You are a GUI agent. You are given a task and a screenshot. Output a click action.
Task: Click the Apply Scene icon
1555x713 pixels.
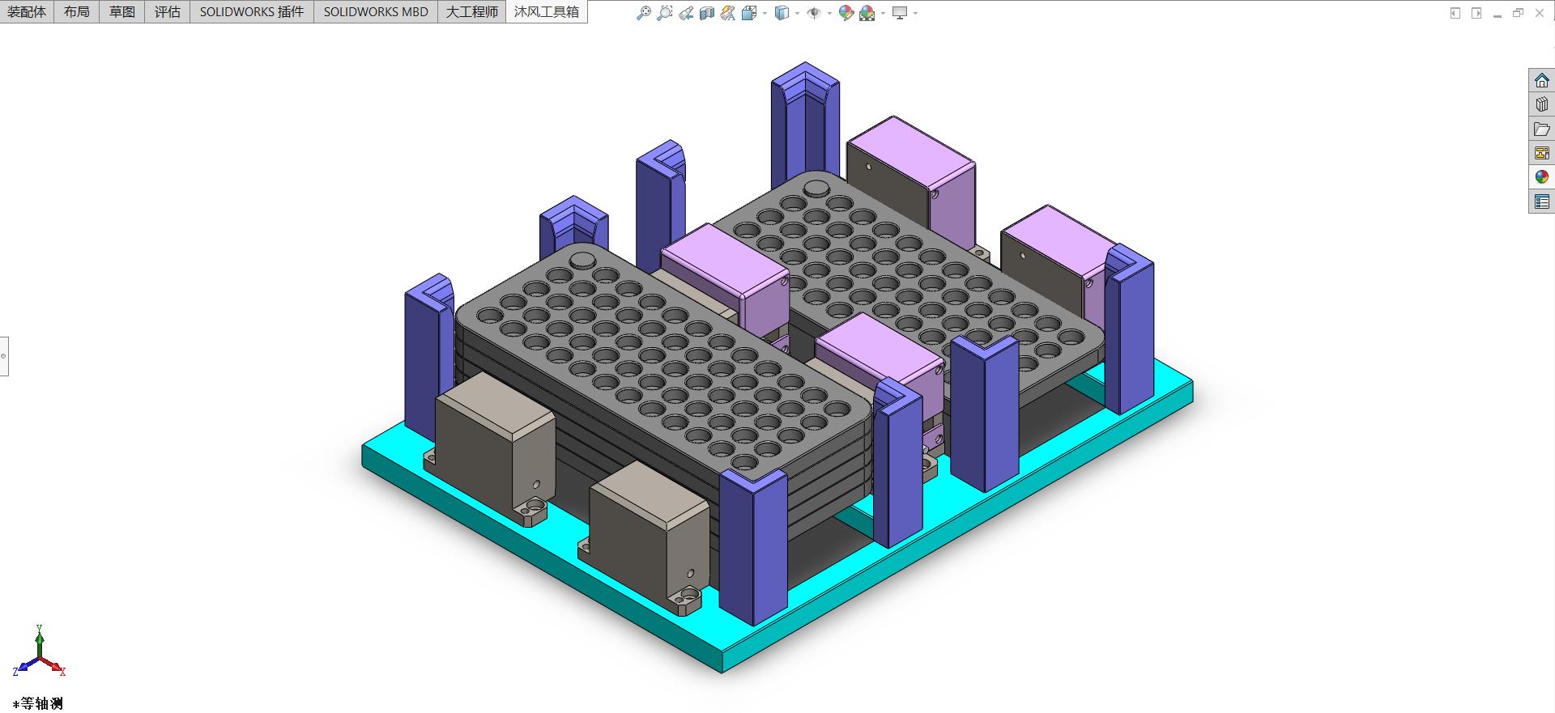coord(867,13)
